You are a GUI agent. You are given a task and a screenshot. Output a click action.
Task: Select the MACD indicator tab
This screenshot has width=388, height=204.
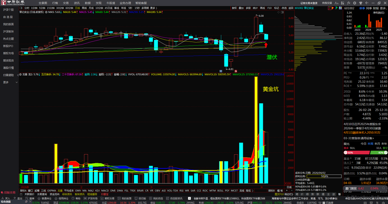tap(105, 191)
